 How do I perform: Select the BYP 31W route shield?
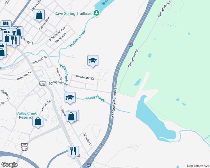pos(24,147)
